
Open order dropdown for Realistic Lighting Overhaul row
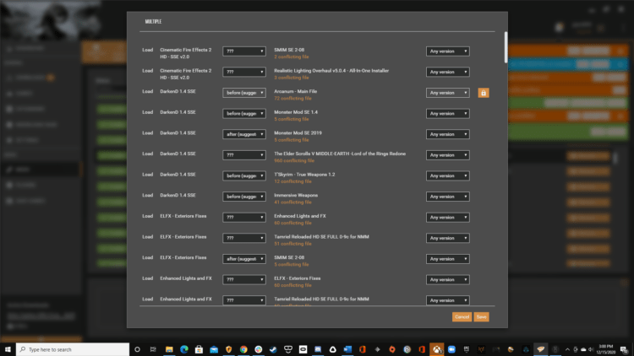tap(243, 72)
